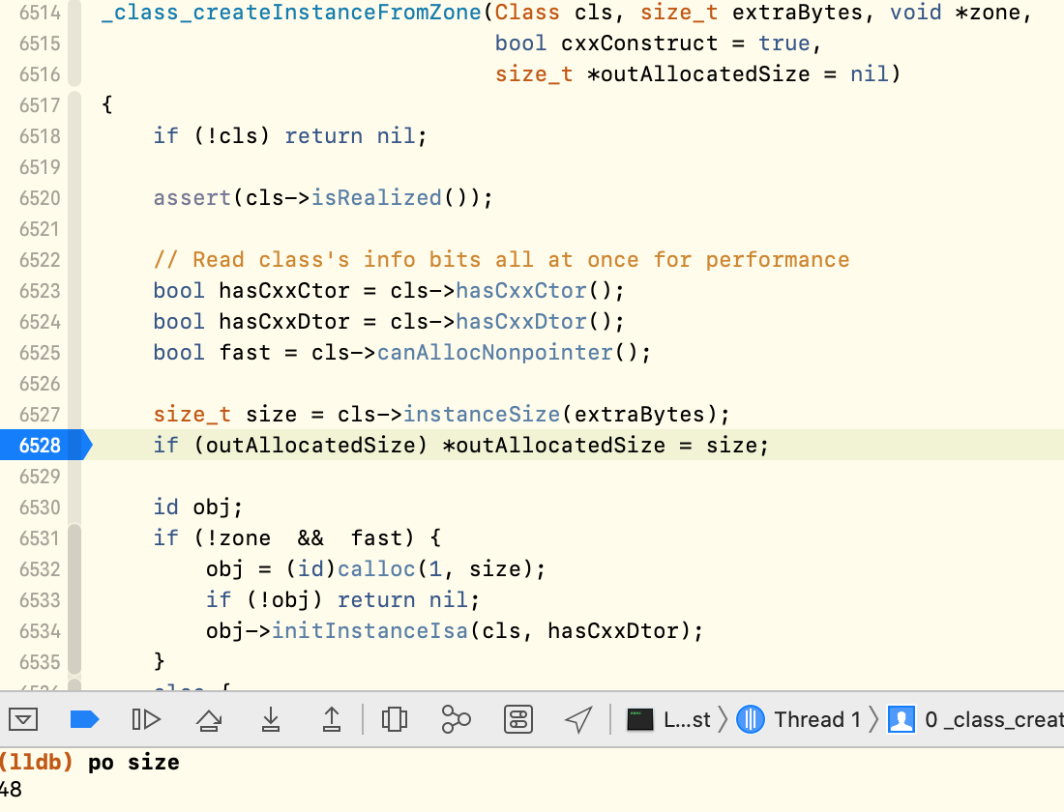Click on initInstanceIsa method call
The height and width of the screenshot is (812, 1064).
pos(369,631)
